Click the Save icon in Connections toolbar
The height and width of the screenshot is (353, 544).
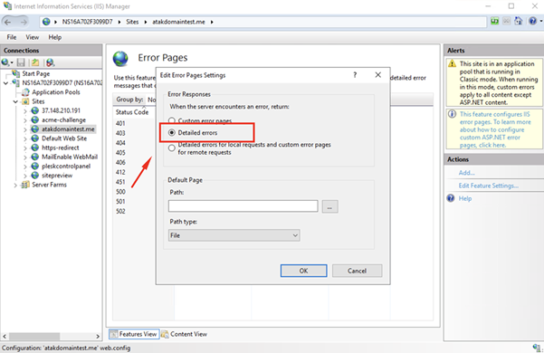click(x=21, y=62)
